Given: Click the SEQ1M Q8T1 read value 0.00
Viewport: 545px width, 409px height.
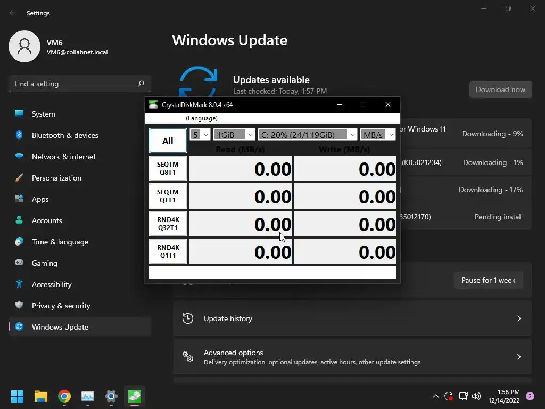Looking at the screenshot, I should click(241, 168).
